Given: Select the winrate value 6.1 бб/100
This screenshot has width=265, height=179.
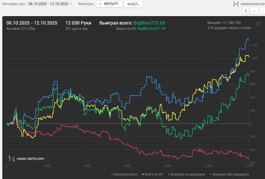Looking at the screenshot, I should coord(232,23).
